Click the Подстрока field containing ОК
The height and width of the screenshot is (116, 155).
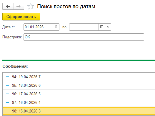tap(84, 37)
